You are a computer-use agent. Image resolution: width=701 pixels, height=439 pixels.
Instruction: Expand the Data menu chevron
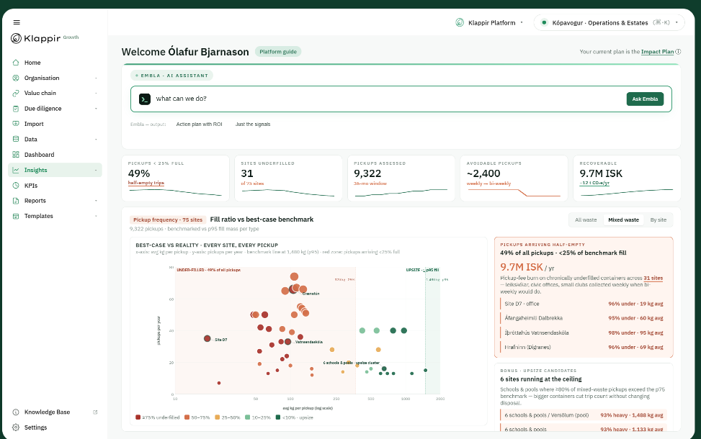click(x=96, y=140)
